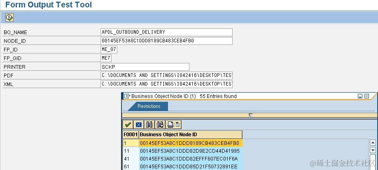Click the BO_NAME label
Viewport: 378px width, 170px height.
pos(15,33)
